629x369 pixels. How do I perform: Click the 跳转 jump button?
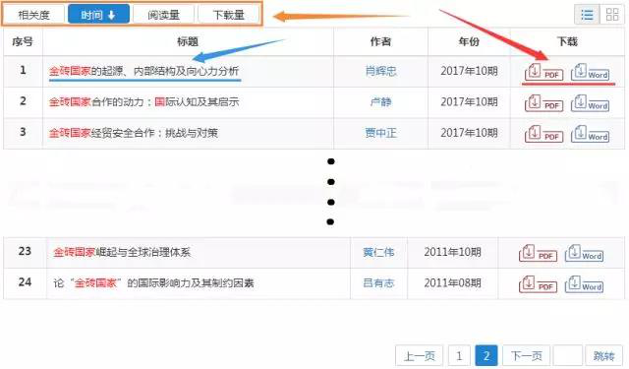coord(603,356)
